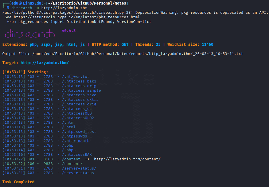This screenshot has height=187, width=269.
Task: Click the Task Completed message
Action: pyautogui.click(x=18, y=182)
